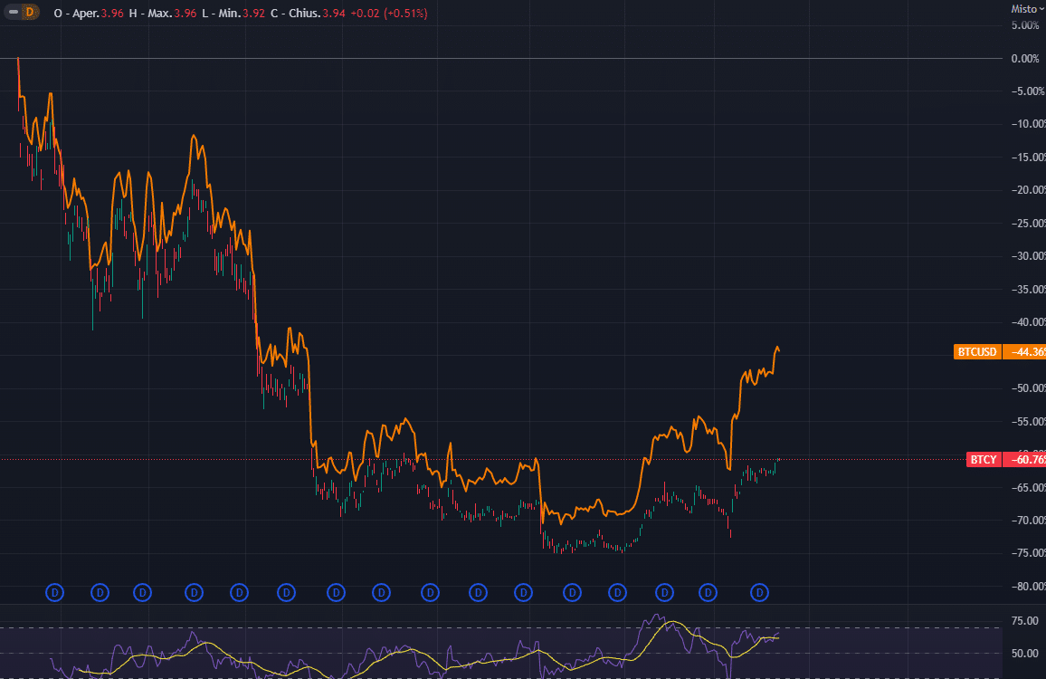Click the orange BTCUSD axis label
Viewport: 1046px width, 679px height.
click(977, 352)
